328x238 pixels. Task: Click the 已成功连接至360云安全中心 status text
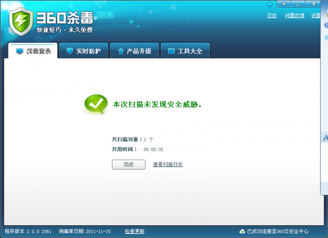click(278, 231)
